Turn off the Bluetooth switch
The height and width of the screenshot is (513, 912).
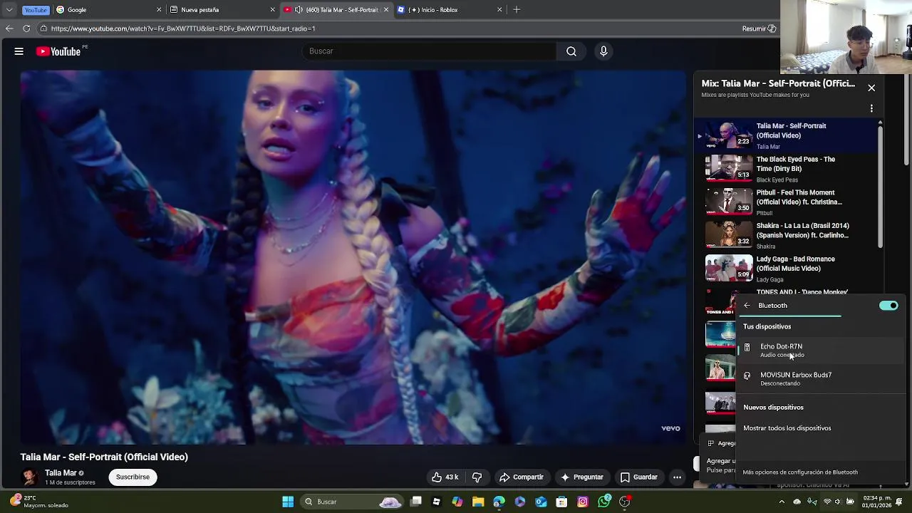[x=888, y=306]
